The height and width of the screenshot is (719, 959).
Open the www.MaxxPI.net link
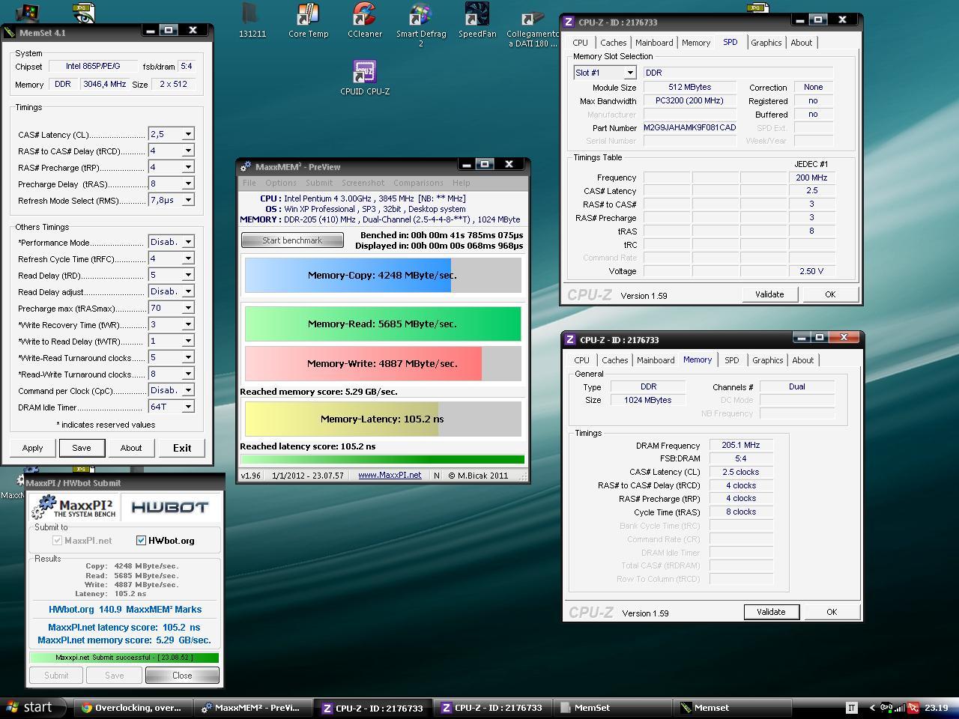[x=390, y=476]
